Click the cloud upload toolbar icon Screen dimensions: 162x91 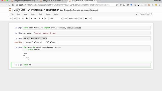tap(82, 18)
